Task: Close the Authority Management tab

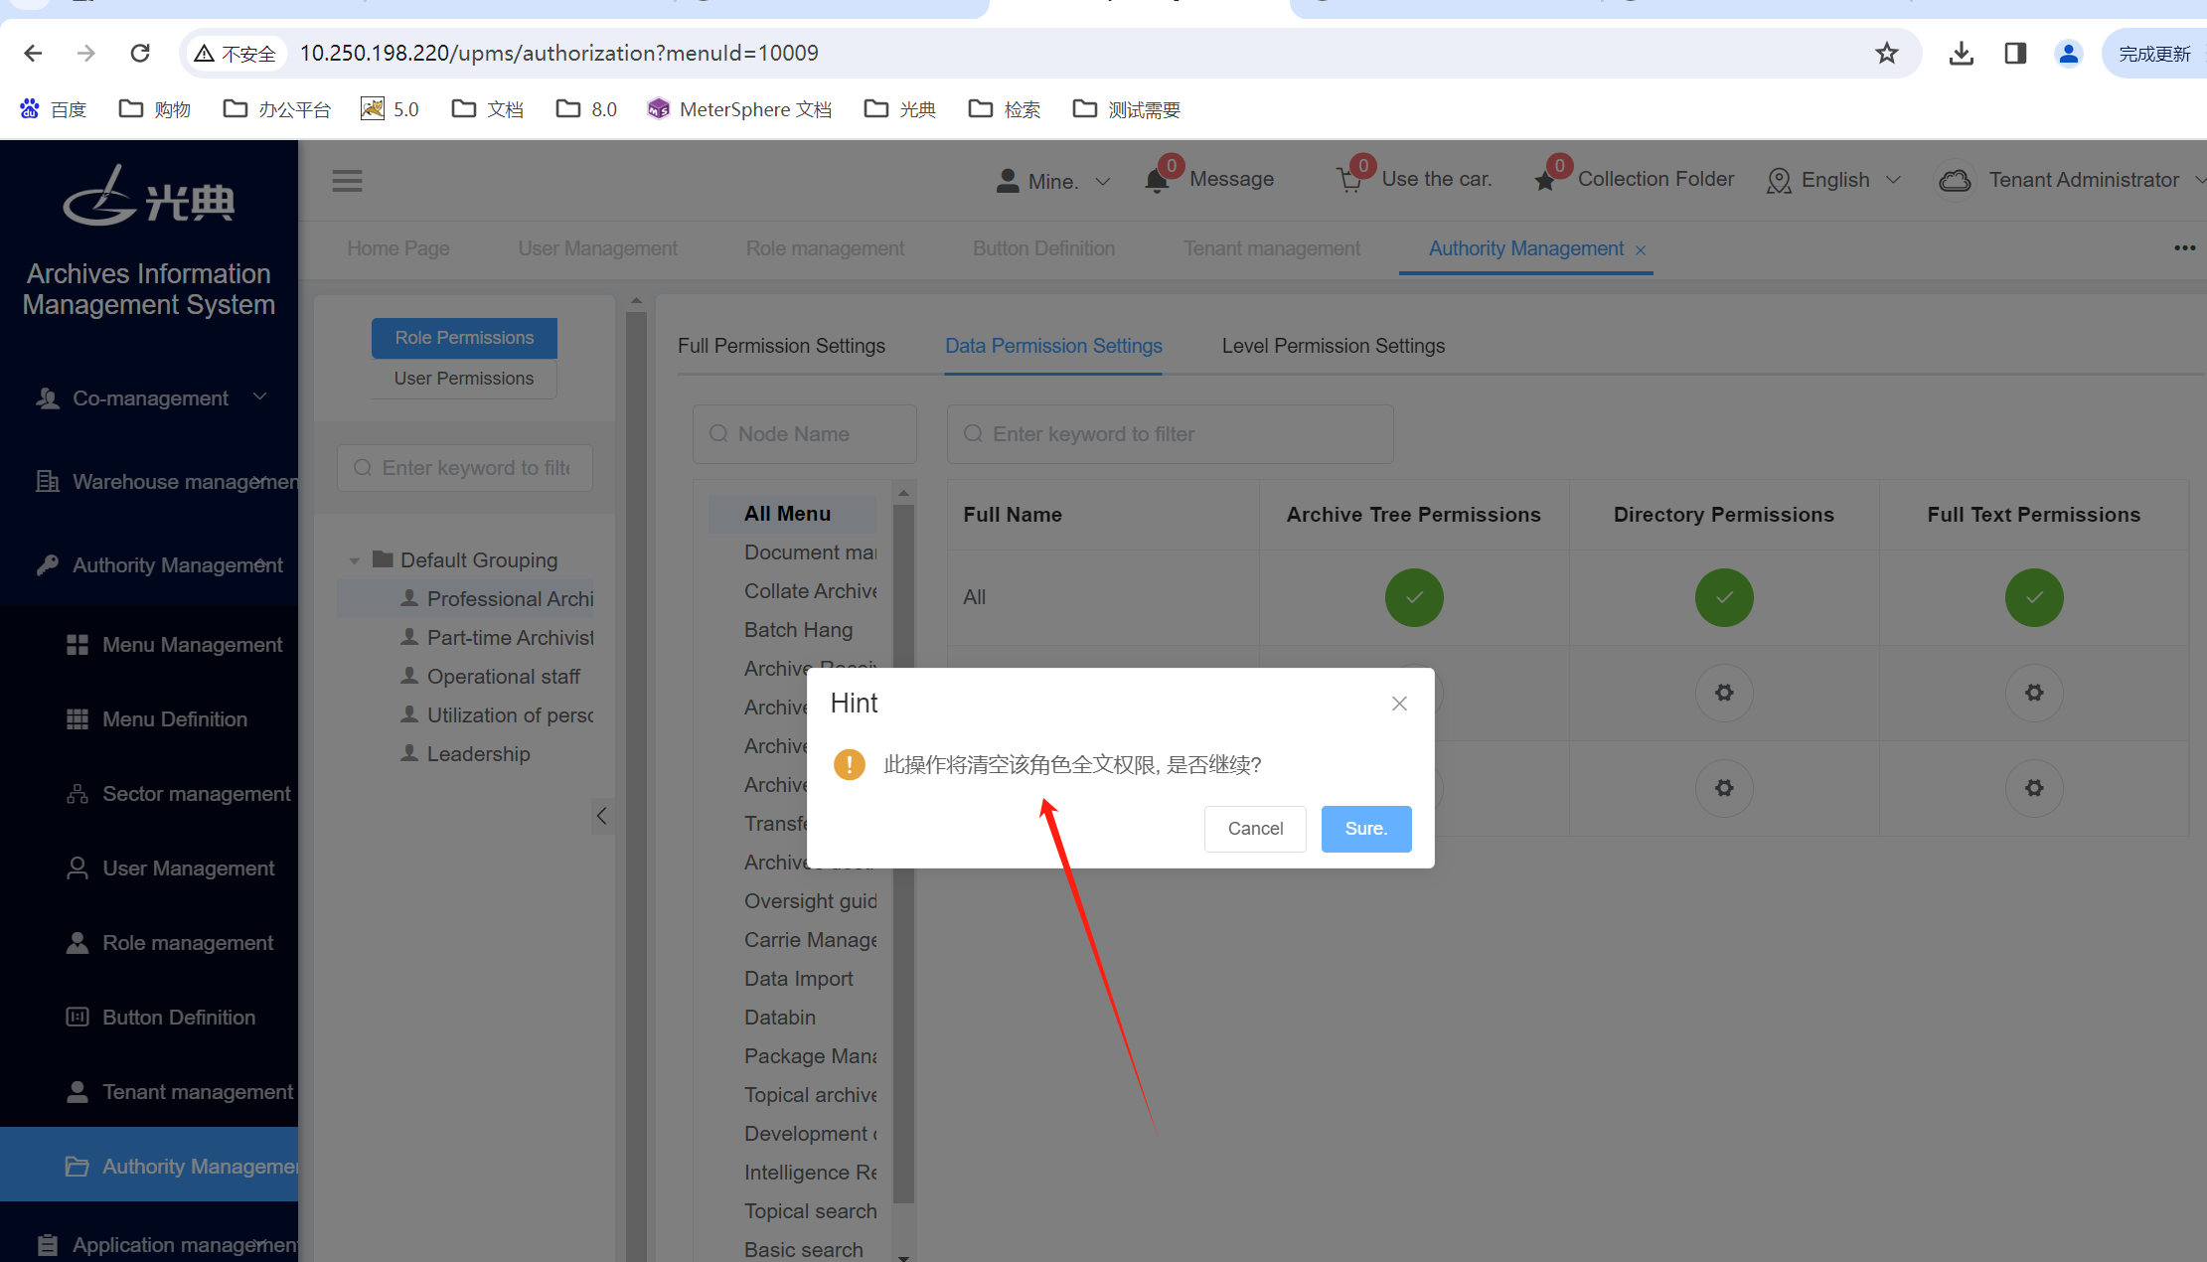Action: [1641, 250]
